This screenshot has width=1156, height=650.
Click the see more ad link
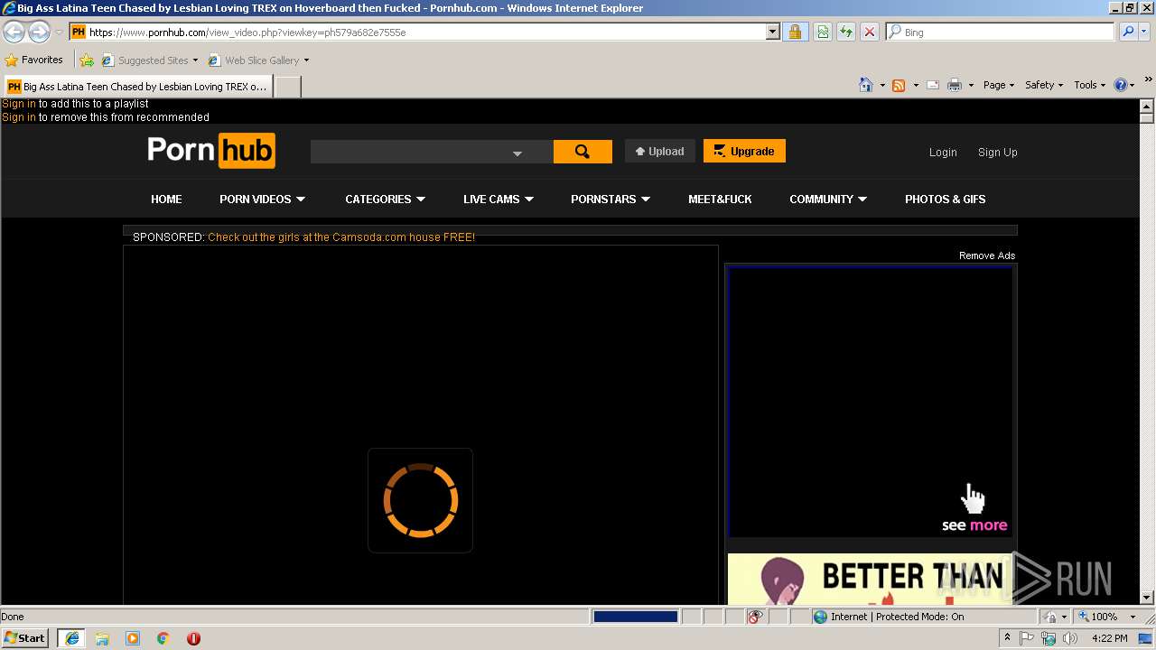[974, 525]
